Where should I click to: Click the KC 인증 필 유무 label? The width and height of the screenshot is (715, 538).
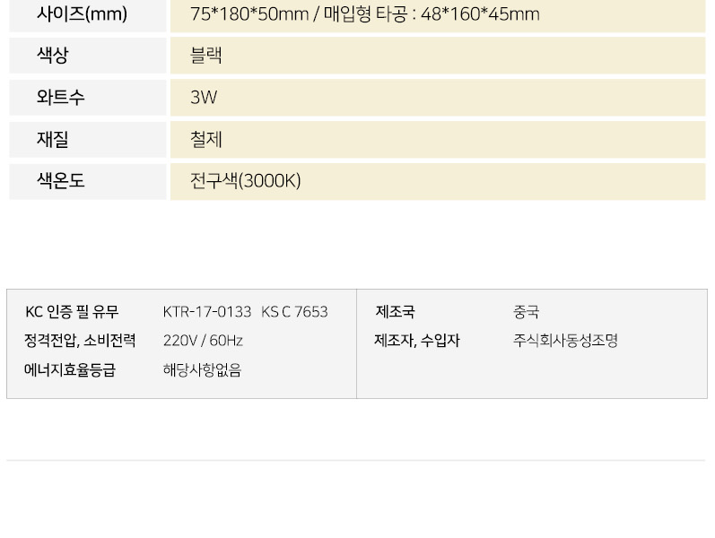(x=72, y=312)
